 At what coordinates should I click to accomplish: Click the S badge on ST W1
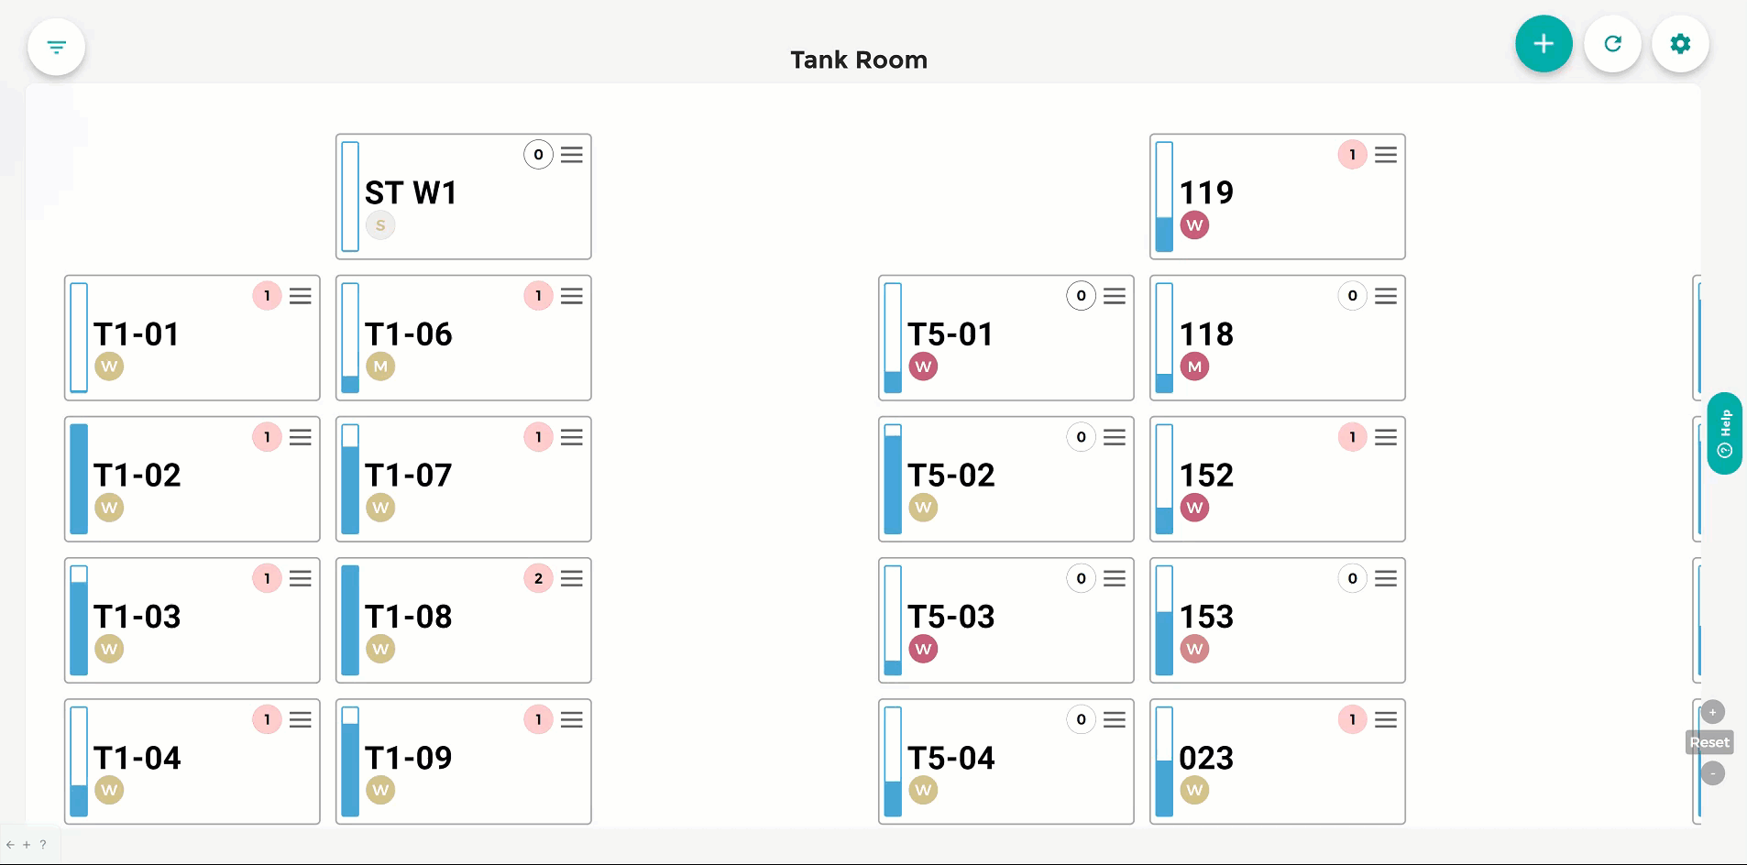click(x=380, y=225)
